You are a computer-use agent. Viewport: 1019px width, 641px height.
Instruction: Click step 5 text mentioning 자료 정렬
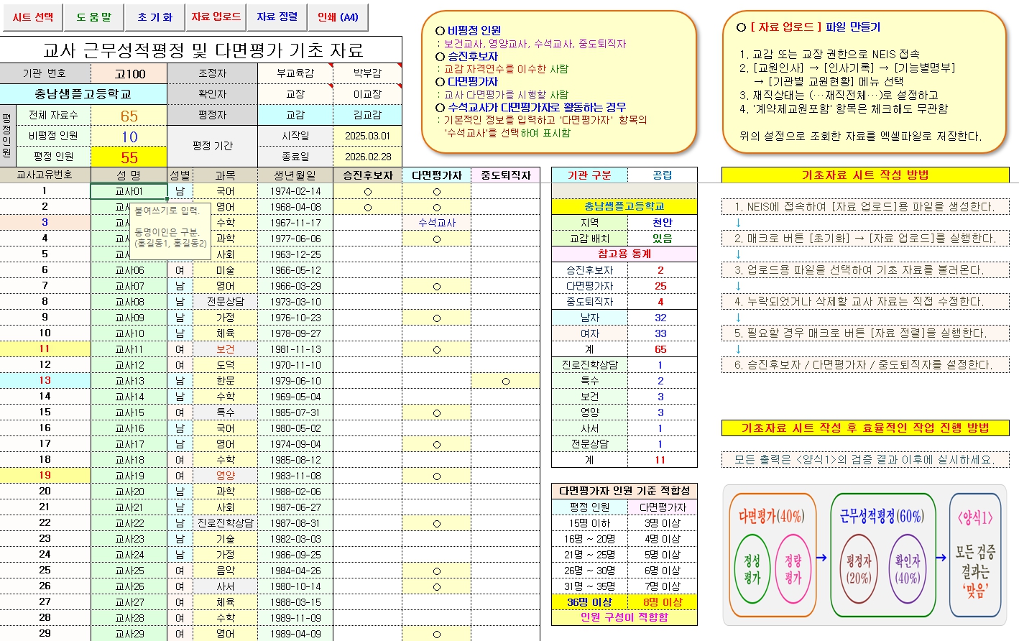[865, 333]
